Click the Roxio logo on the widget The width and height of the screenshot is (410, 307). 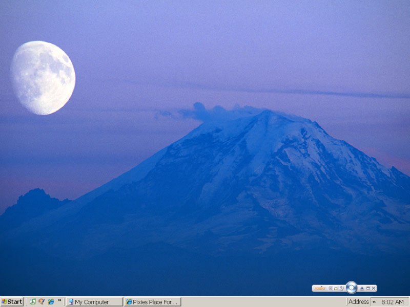(320, 289)
